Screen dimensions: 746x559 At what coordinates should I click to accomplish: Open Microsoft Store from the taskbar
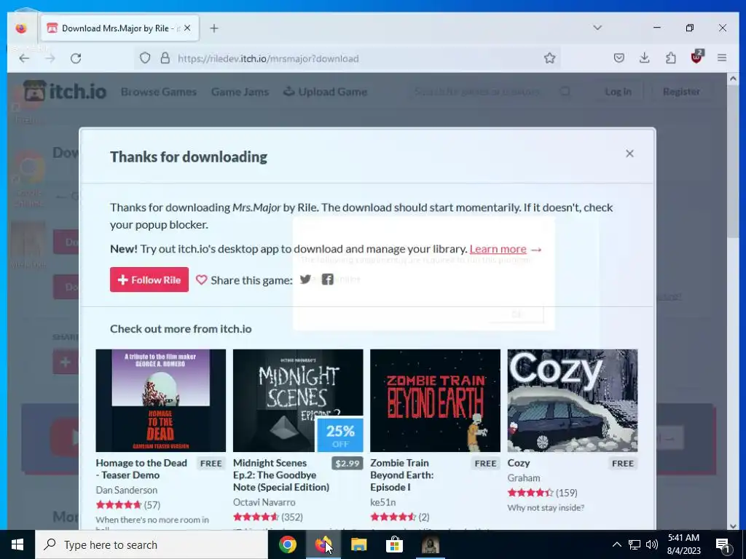(x=394, y=544)
